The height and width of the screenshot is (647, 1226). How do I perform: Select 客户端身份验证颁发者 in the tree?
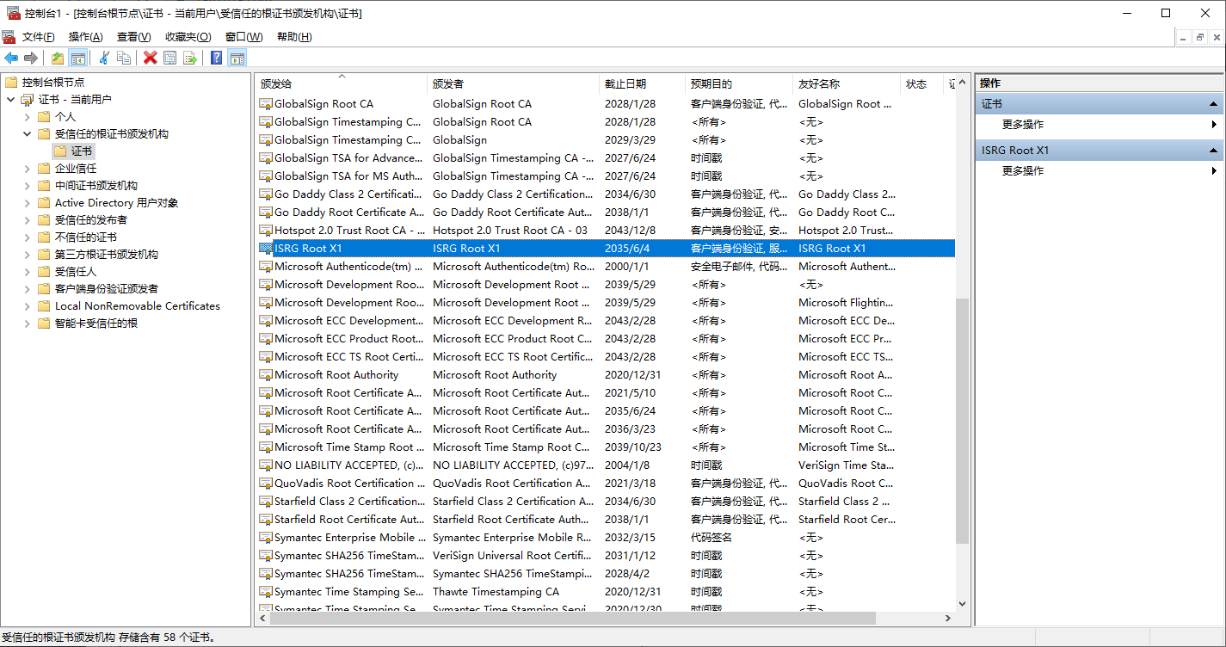(x=107, y=288)
